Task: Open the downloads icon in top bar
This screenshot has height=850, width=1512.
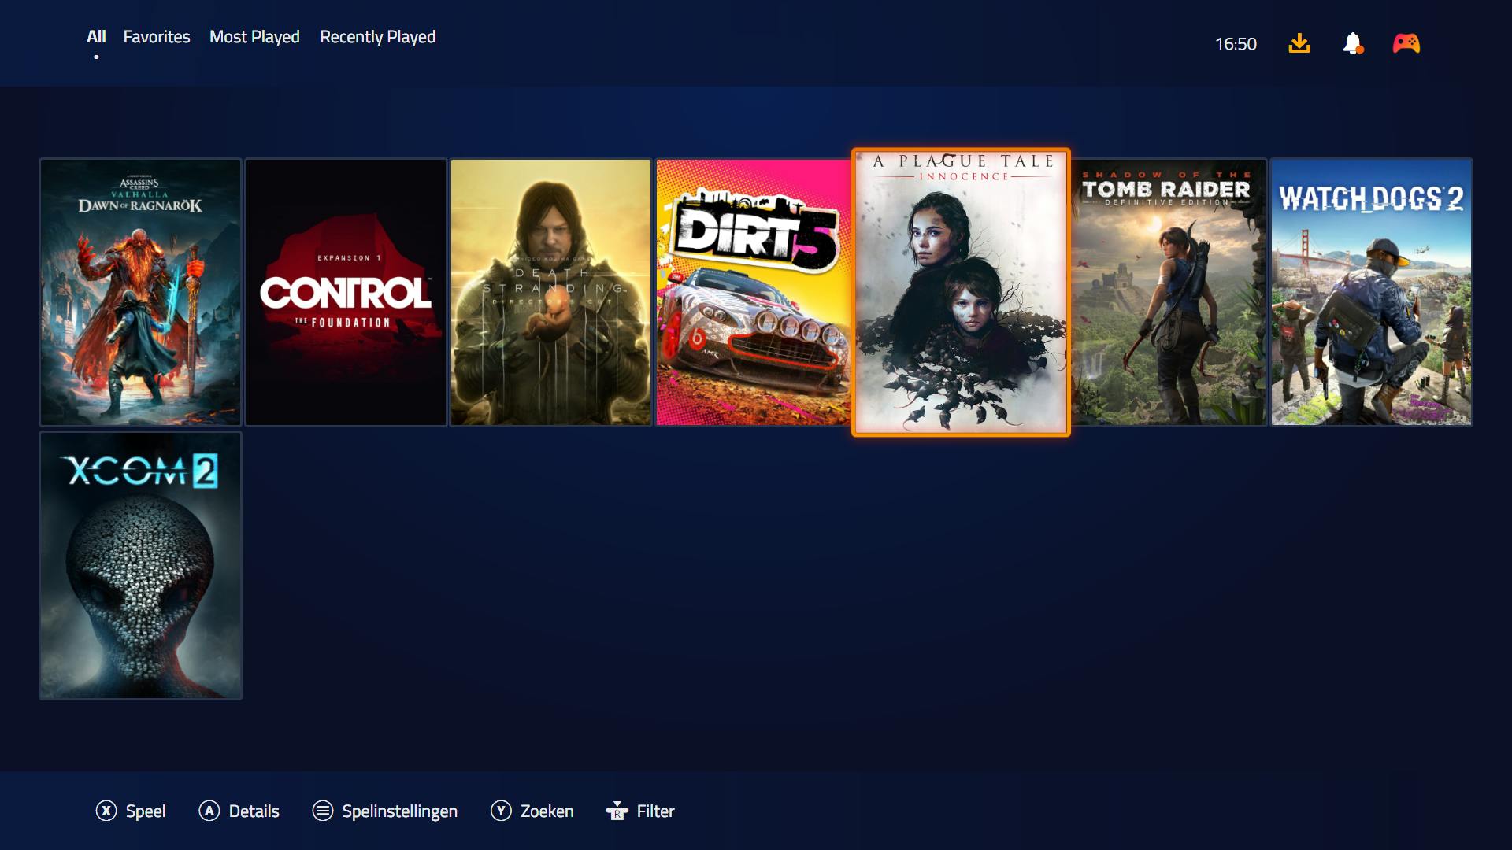Action: pyautogui.click(x=1299, y=43)
